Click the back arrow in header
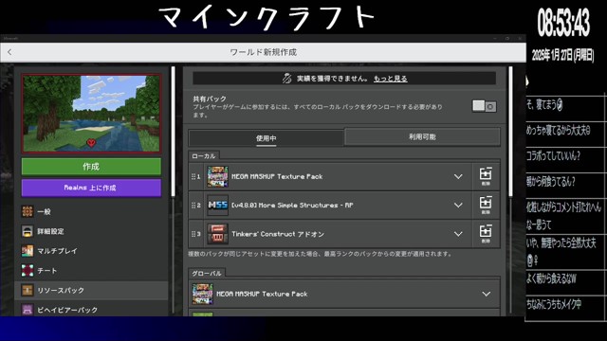Screen dimensions: 607x341 (x=9, y=52)
